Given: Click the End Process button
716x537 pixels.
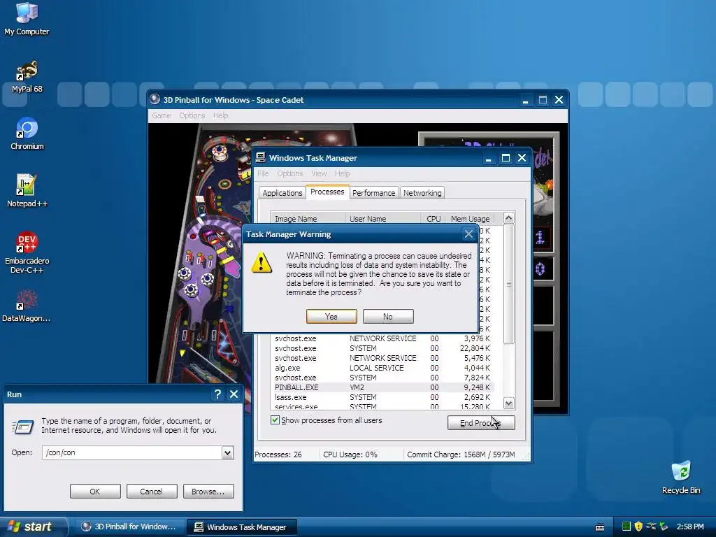Looking at the screenshot, I should click(481, 423).
